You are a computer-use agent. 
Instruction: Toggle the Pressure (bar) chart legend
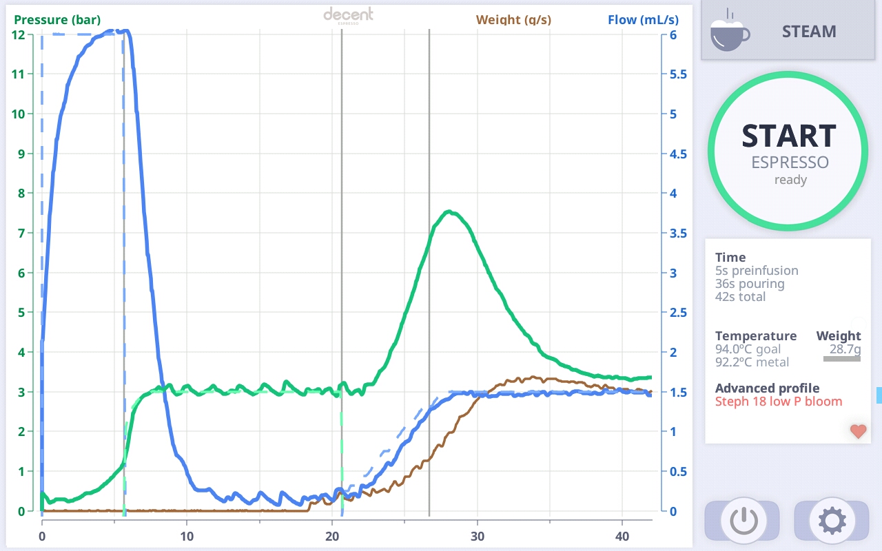point(57,19)
